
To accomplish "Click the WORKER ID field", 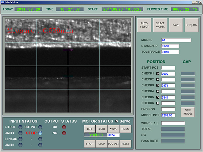I will tap(173, 123).
